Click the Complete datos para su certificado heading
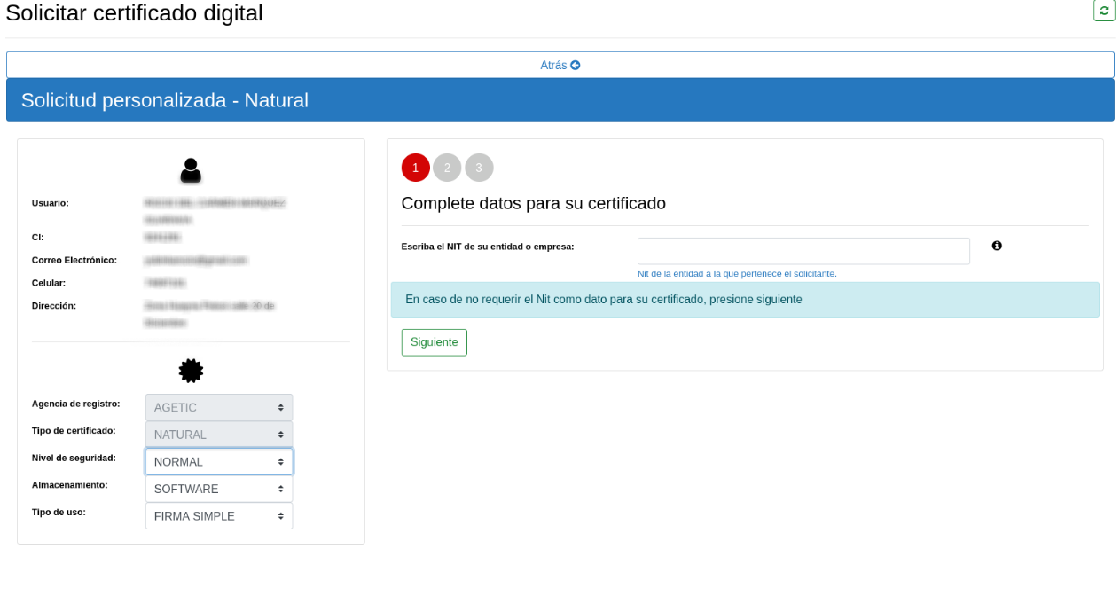1120x596 pixels. 533,203
